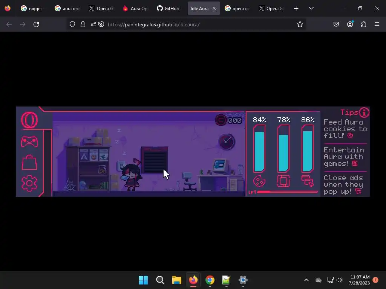Open the network display tray icon
This screenshot has width=386, height=289.
330,280
